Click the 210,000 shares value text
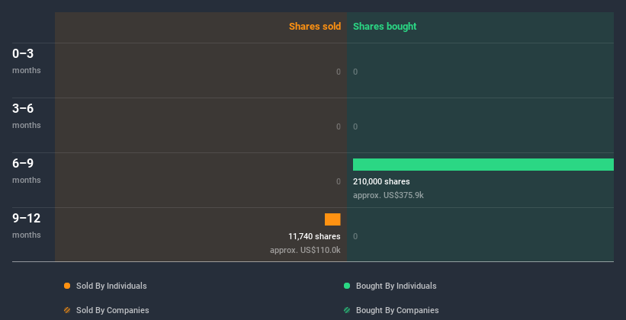The image size is (626, 320). pos(381,181)
